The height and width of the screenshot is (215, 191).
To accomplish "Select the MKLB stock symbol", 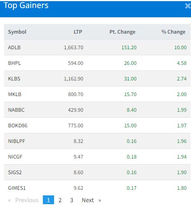I will (x=15, y=94).
